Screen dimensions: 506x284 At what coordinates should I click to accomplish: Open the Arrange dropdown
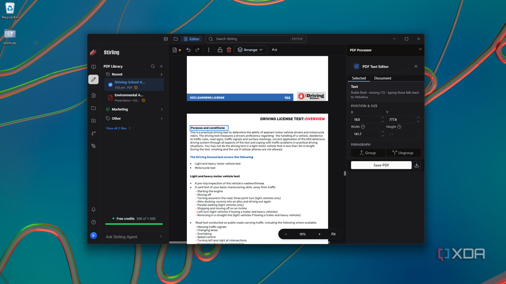[250, 50]
